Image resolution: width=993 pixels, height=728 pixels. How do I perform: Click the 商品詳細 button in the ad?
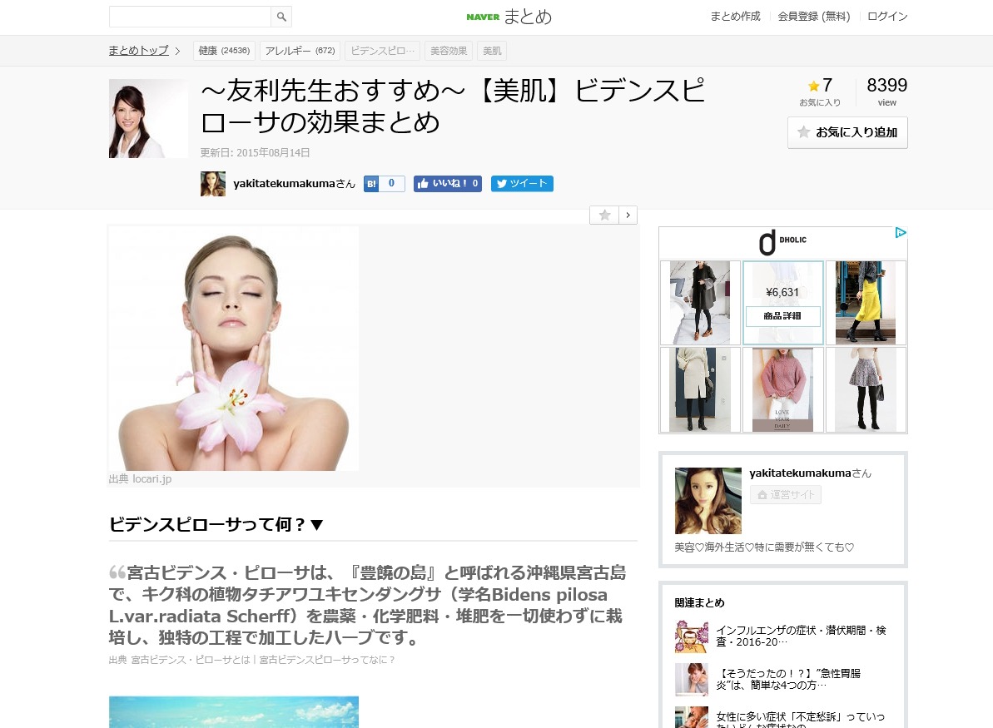tap(782, 316)
